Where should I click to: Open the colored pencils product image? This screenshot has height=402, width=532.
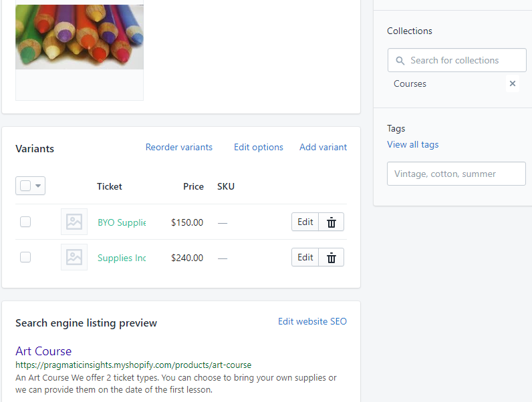coord(80,37)
